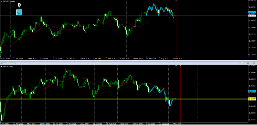Click the blue smile box icon
This screenshot has width=257, height=125.
click(x=19, y=12)
